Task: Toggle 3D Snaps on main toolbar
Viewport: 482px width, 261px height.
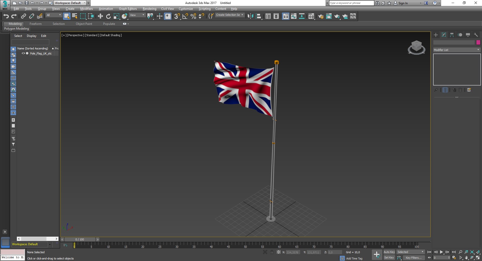Action: pyautogui.click(x=177, y=16)
